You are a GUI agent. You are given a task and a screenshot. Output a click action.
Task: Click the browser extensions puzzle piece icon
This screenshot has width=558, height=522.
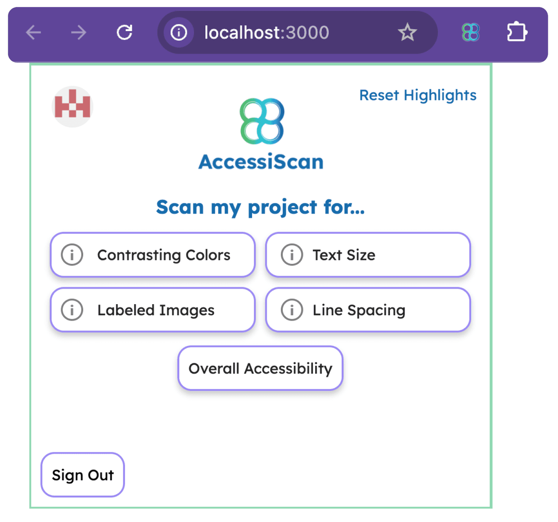517,33
